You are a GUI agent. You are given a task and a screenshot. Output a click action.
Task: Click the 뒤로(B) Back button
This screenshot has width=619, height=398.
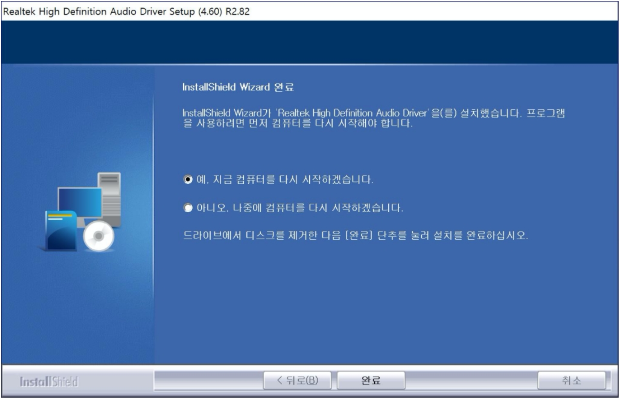pos(298,380)
